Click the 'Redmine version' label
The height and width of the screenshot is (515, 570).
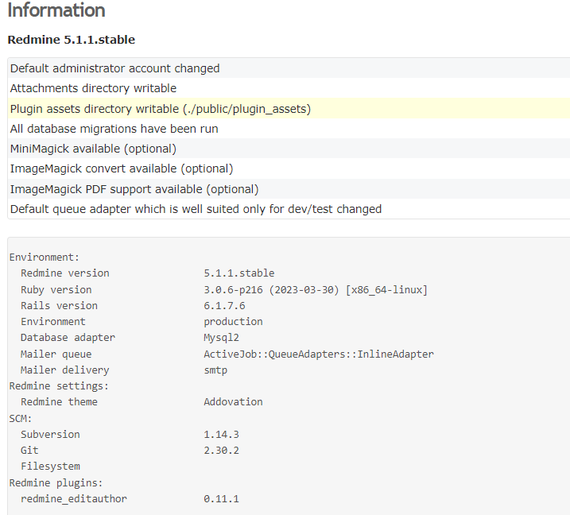point(64,273)
